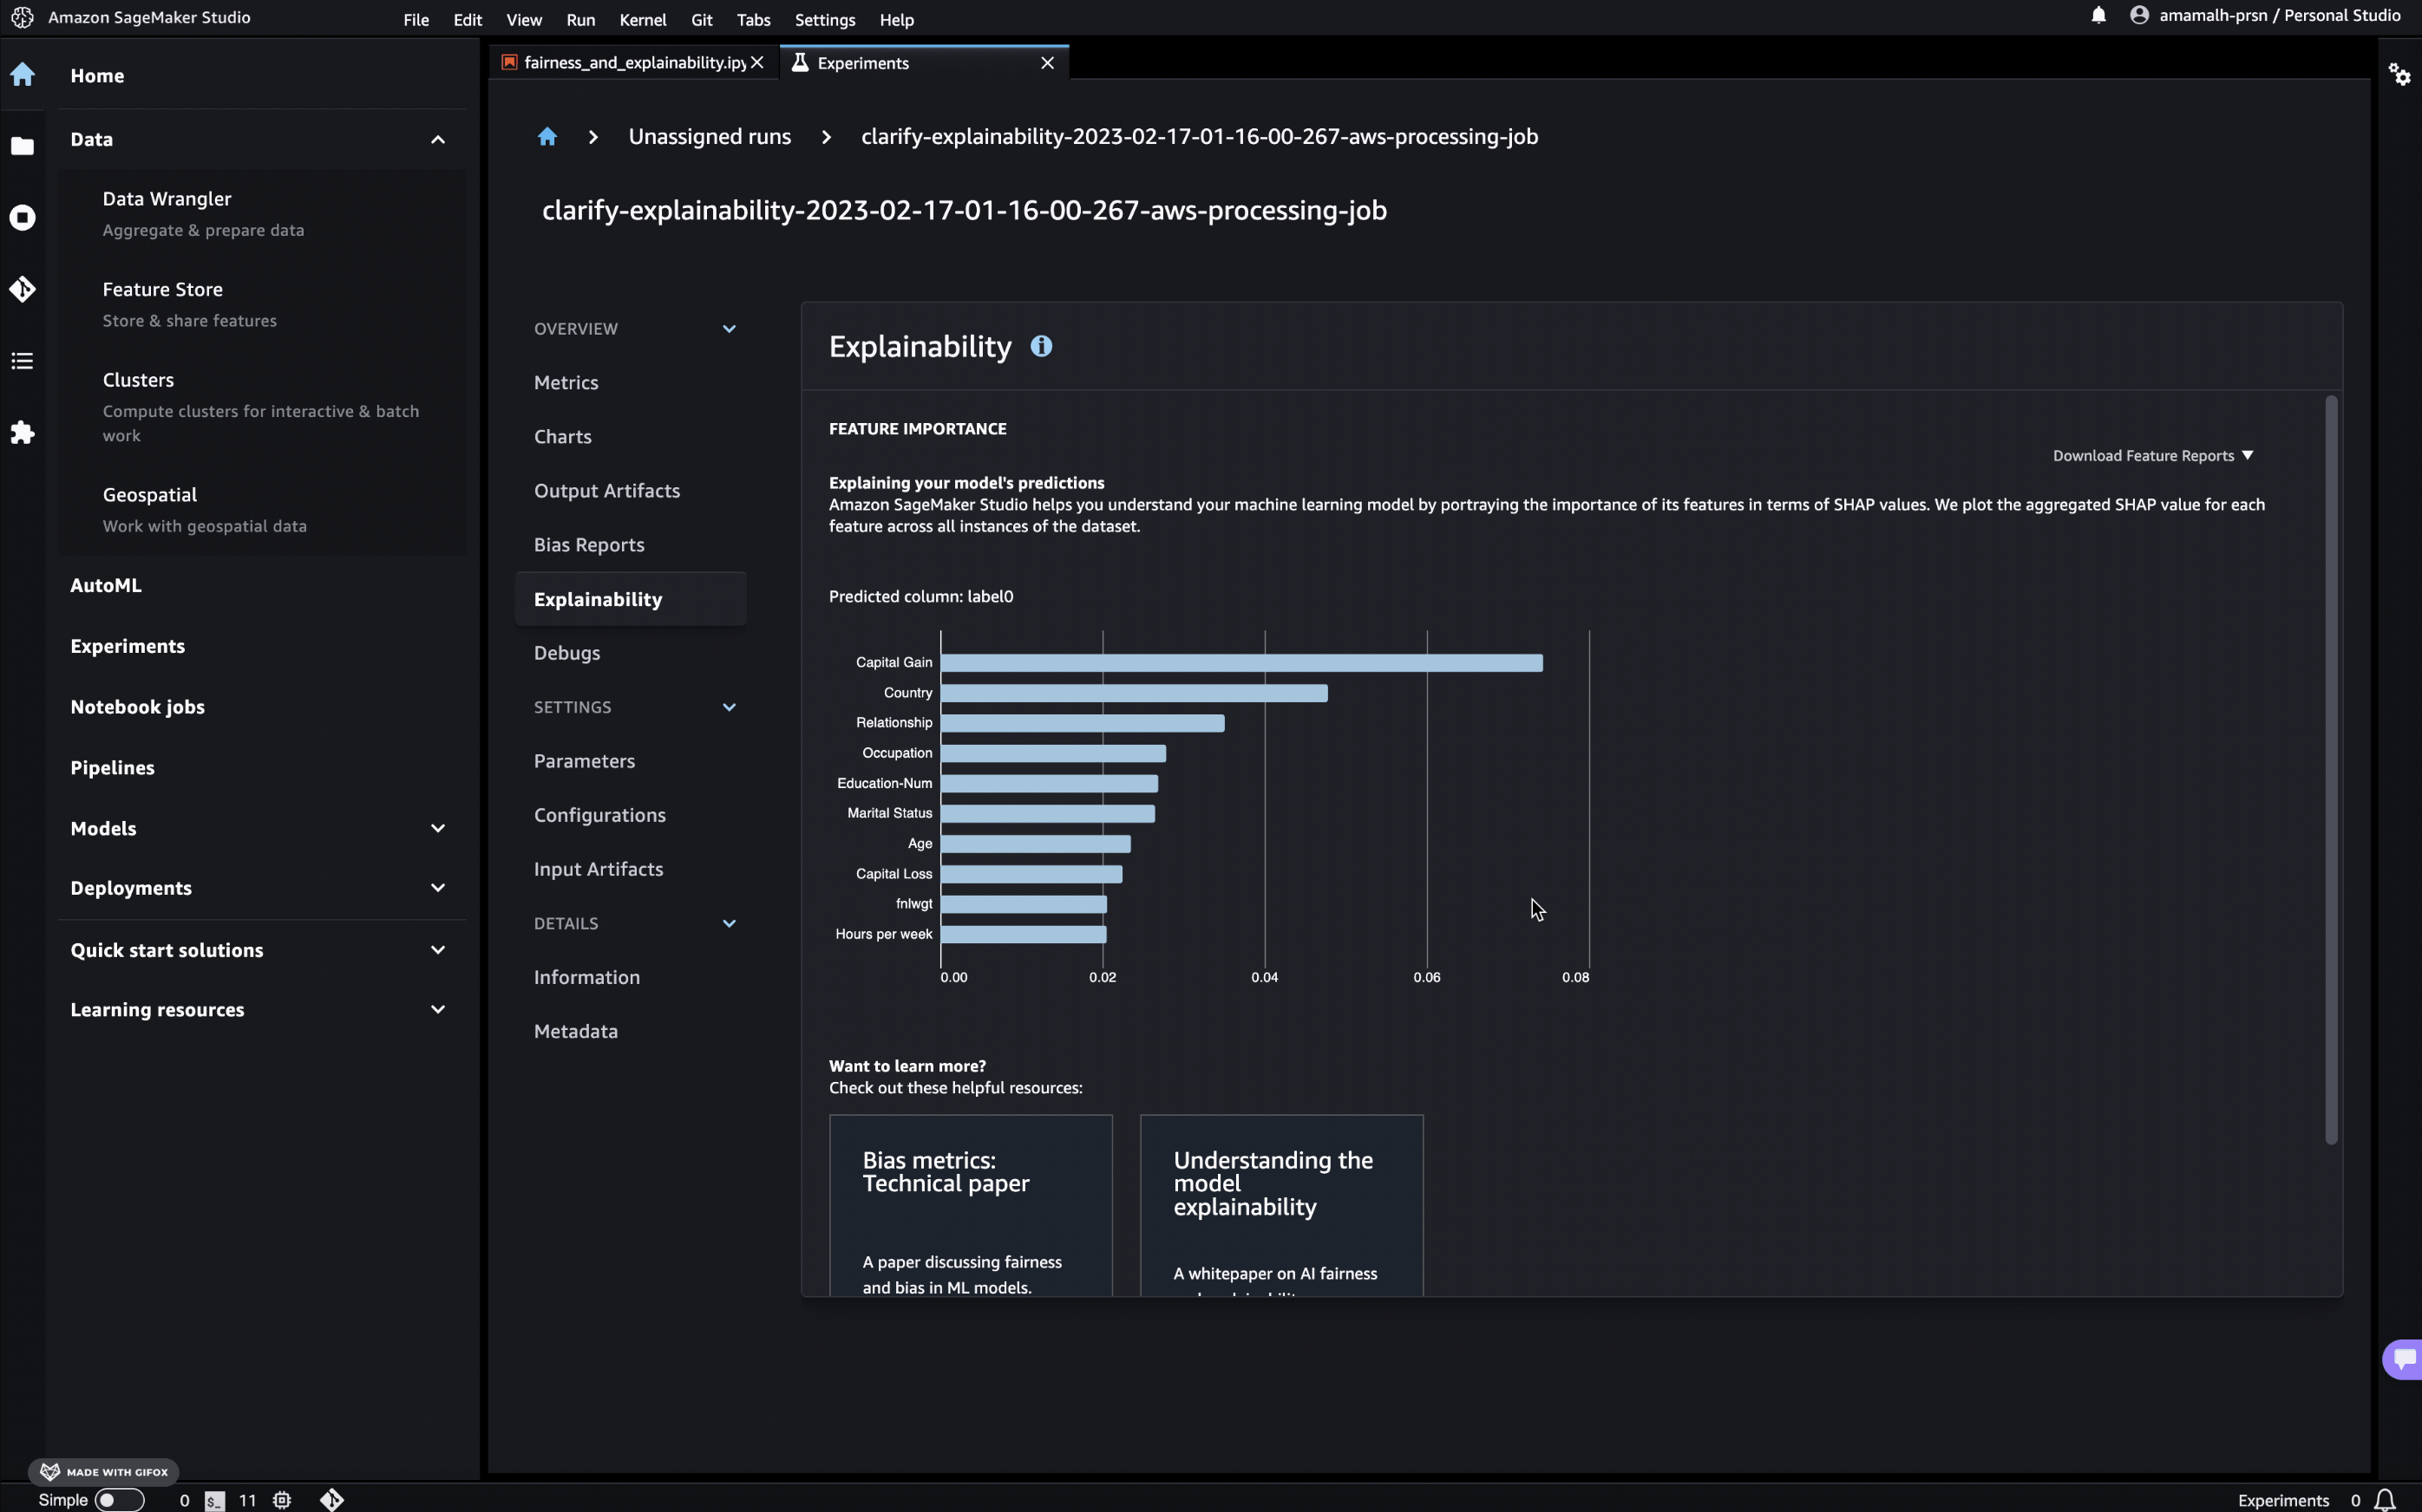Open the Git sidebar icon
The image size is (2422, 1512).
22,290
